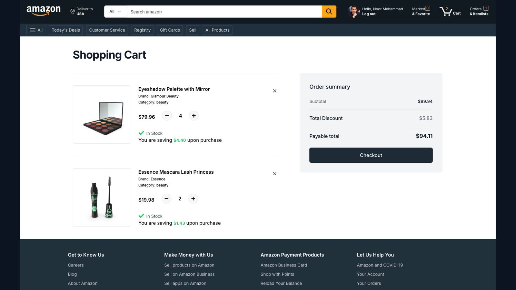Increase Essence Mascara quantity with plus
Viewport: 516px width, 290px height.
coord(193,198)
